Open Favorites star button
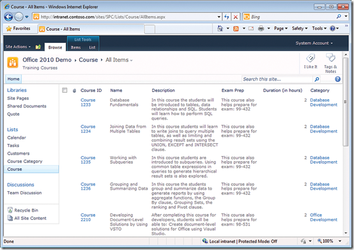The width and height of the screenshot is (354, 250). pyautogui.click(x=19, y=29)
